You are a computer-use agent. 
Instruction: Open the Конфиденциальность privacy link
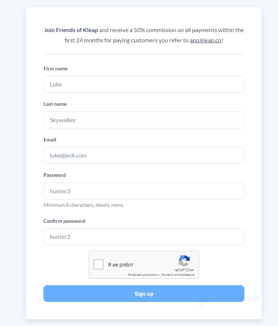[x=143, y=275]
